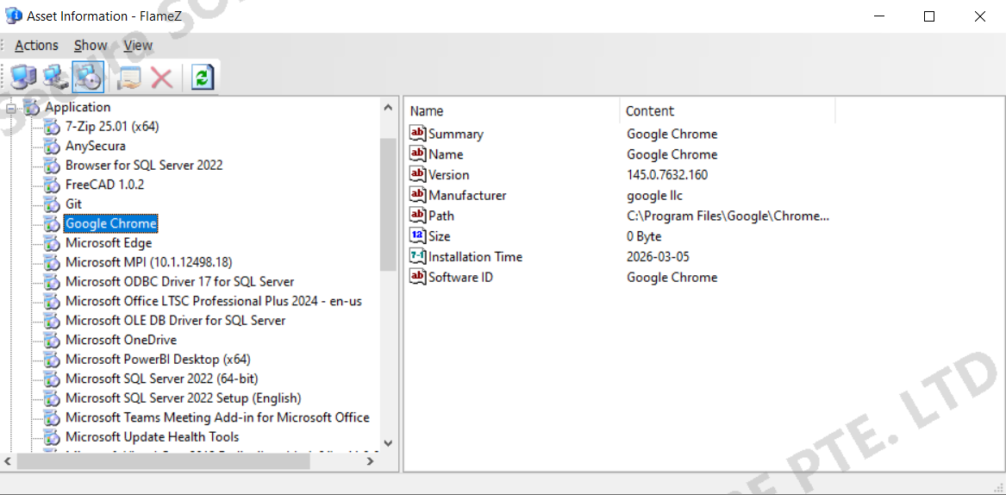Screen dimensions: 1006x495
Task: Click the icon beside 7-Zip 25.01 (x64)
Action: click(x=52, y=127)
